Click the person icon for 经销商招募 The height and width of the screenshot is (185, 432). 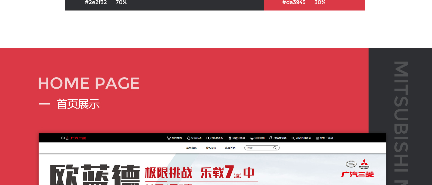(271, 138)
